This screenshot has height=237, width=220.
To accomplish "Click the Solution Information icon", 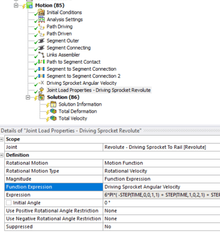I will click(53, 104).
